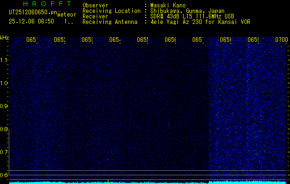The image size is (290, 184).
Task: Click the 1.1 kHz axis label
Action: pos(4,60)
